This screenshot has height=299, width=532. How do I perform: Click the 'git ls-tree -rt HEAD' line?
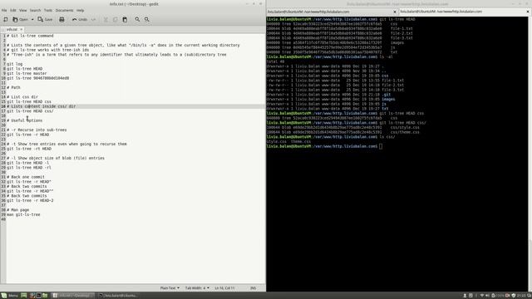[x=29, y=149]
